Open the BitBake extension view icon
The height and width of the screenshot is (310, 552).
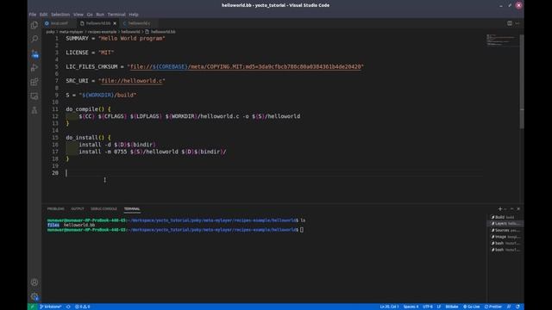tap(34, 110)
